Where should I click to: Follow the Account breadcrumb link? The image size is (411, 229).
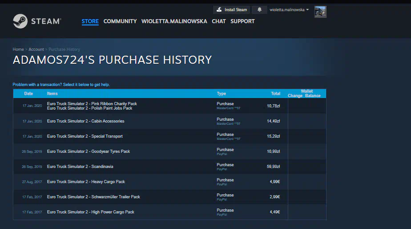click(36, 49)
